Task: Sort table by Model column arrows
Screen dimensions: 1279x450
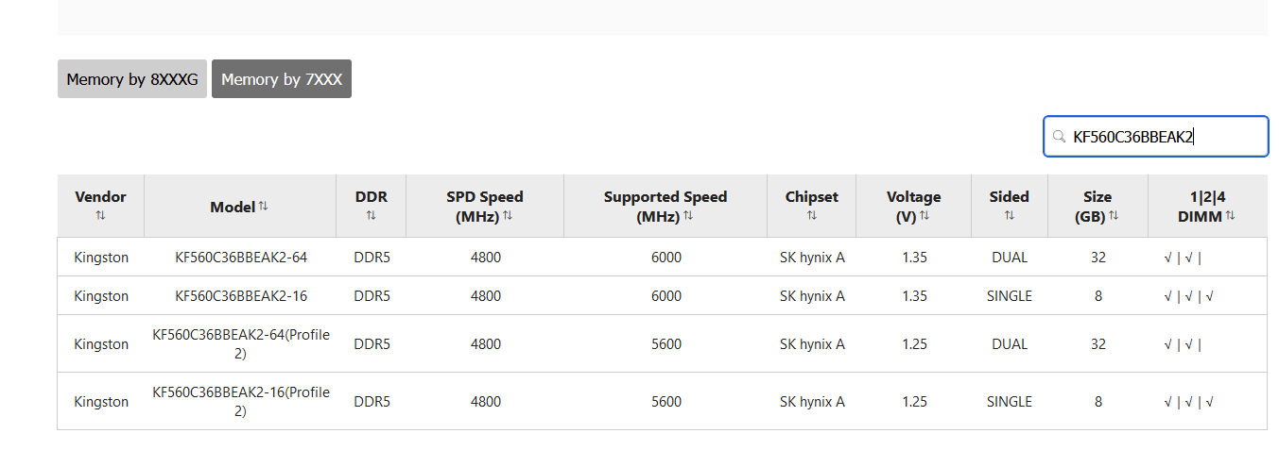Action: click(x=263, y=207)
